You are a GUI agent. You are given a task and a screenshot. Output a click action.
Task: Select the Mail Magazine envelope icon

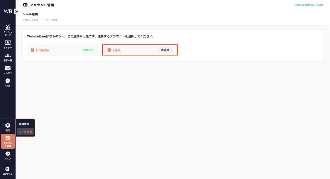8,68
